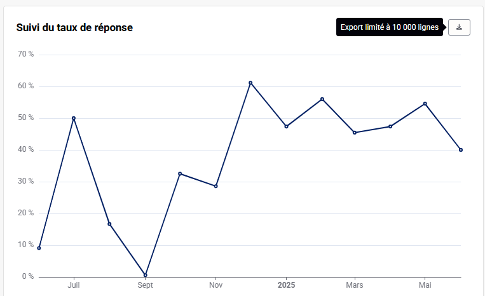485x296 pixels.
Task: Click the "Juil" x-axis label
Action: pos(74,285)
